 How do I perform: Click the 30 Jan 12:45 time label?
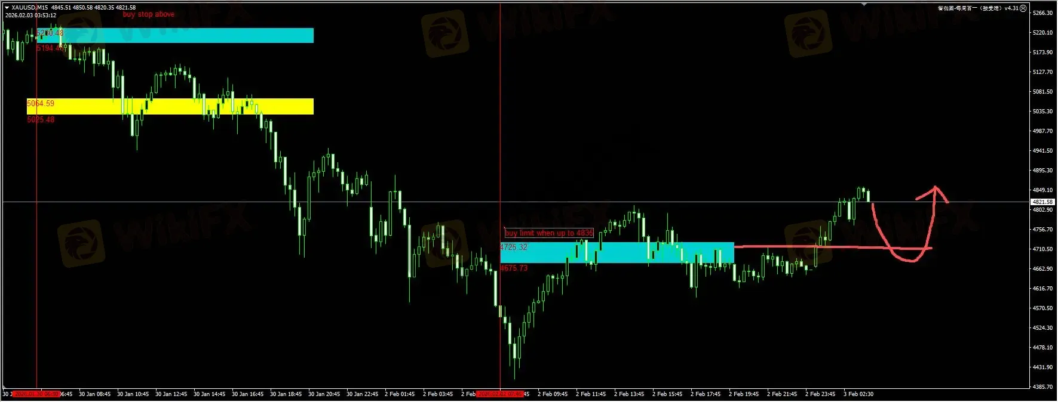point(171,394)
